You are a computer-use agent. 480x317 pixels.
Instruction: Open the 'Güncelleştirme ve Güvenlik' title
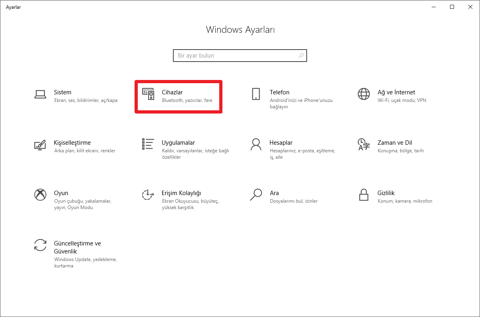click(77, 247)
